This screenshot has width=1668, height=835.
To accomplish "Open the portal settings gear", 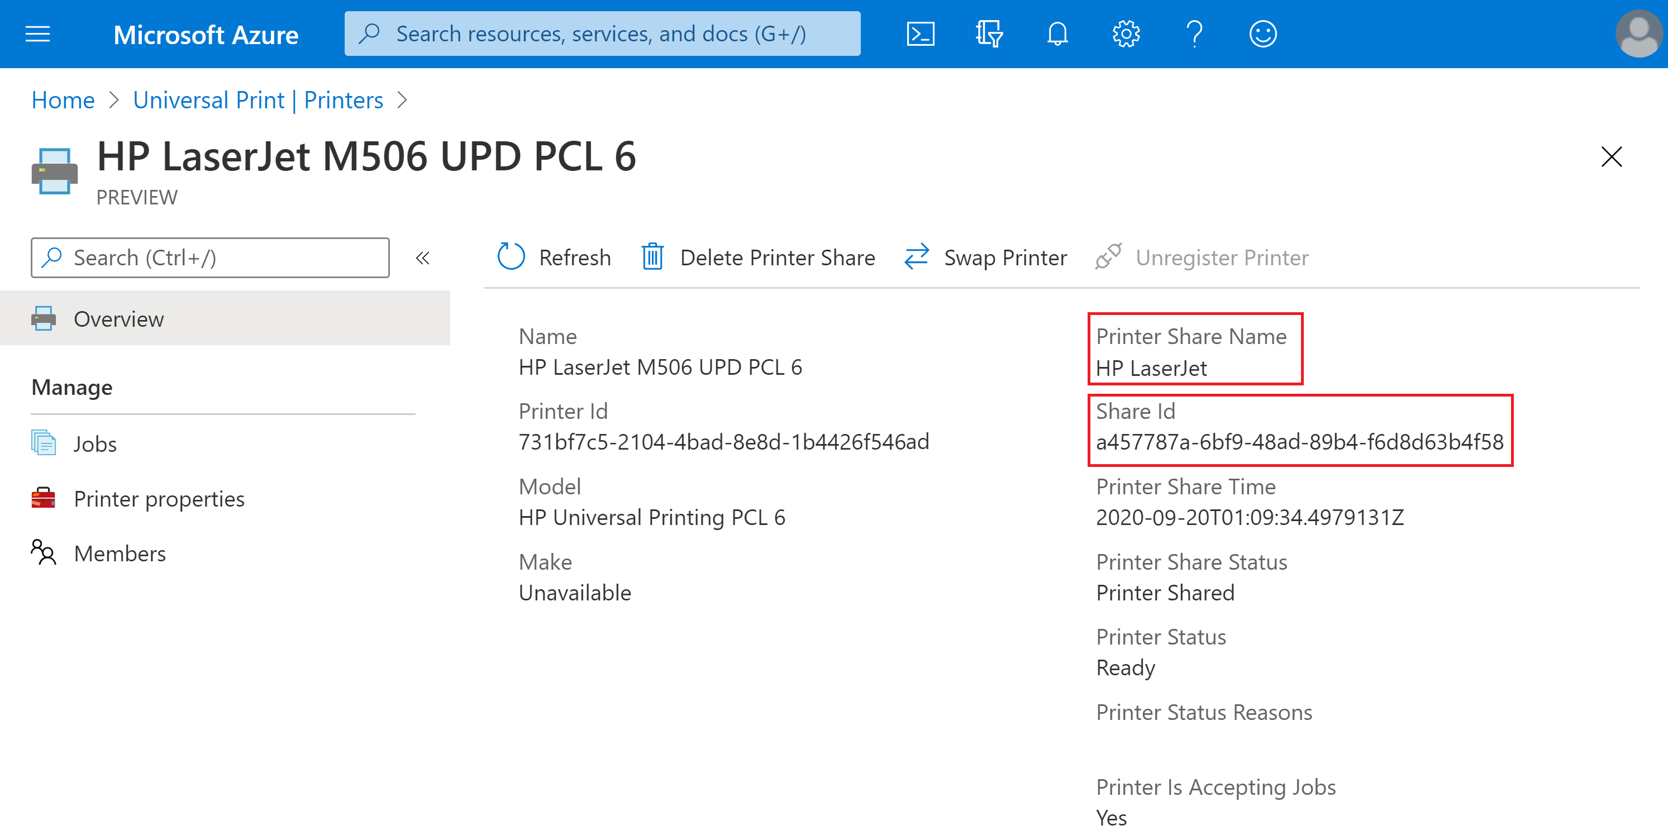I will [x=1126, y=34].
